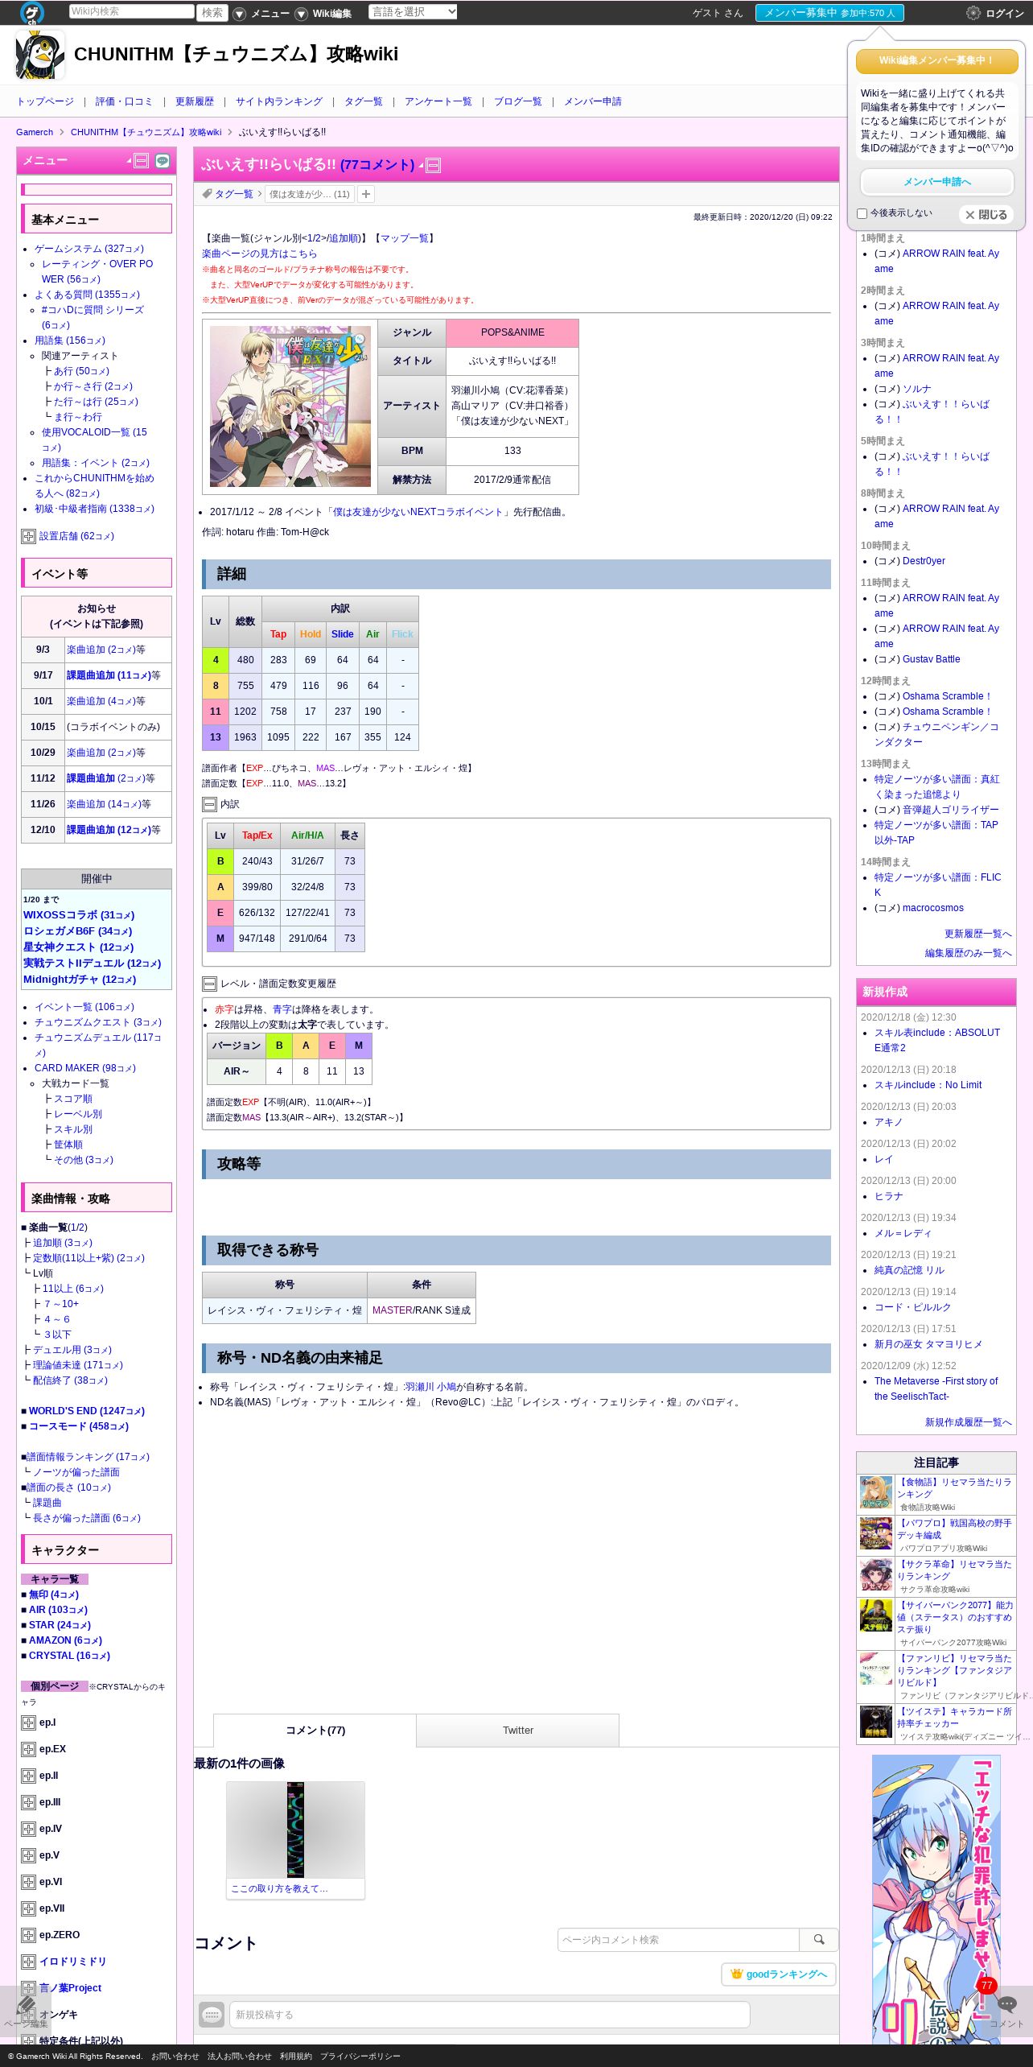Click the メンバー申請へ button in popup

[937, 182]
